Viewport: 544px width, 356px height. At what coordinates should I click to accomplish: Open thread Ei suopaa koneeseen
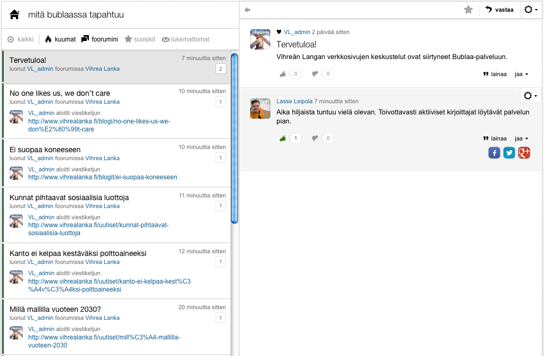click(45, 150)
